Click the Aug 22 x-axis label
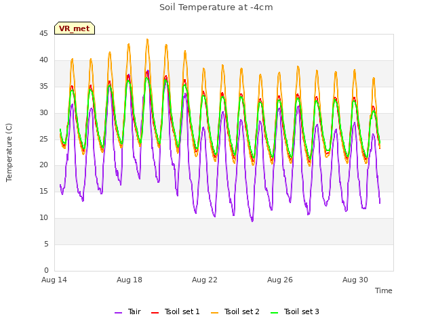The height and width of the screenshot is (325, 434). click(x=205, y=280)
